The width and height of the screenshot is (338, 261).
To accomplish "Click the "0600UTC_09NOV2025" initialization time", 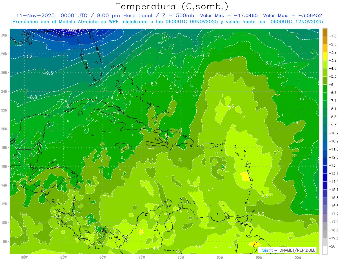I will (x=192, y=22).
